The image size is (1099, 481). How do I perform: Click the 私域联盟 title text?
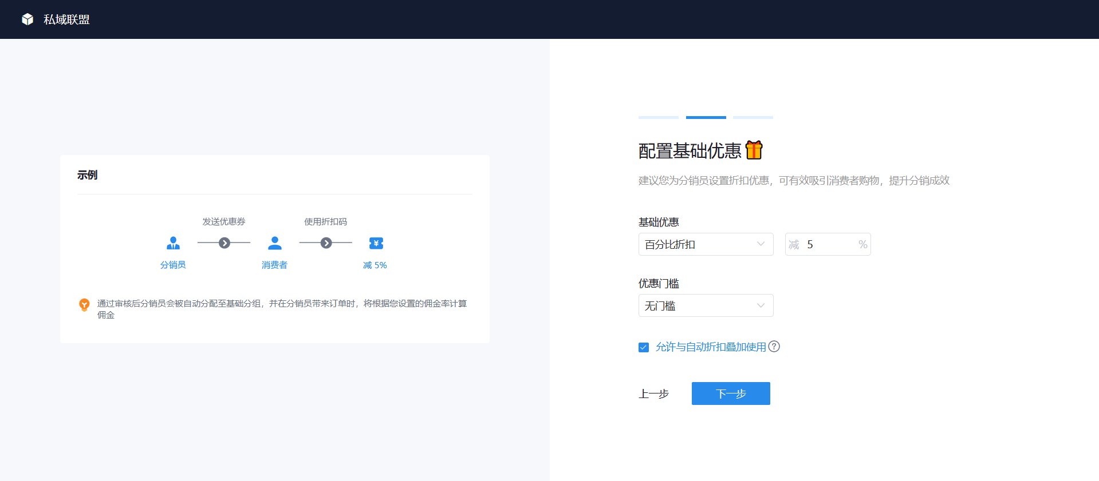point(66,19)
